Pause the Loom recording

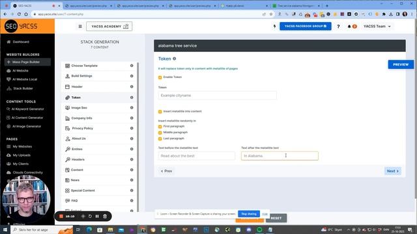(97, 216)
